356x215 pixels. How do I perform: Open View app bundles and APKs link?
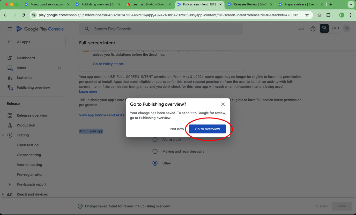pos(102,115)
